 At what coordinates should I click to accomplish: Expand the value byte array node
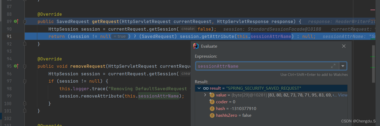coord(205,95)
